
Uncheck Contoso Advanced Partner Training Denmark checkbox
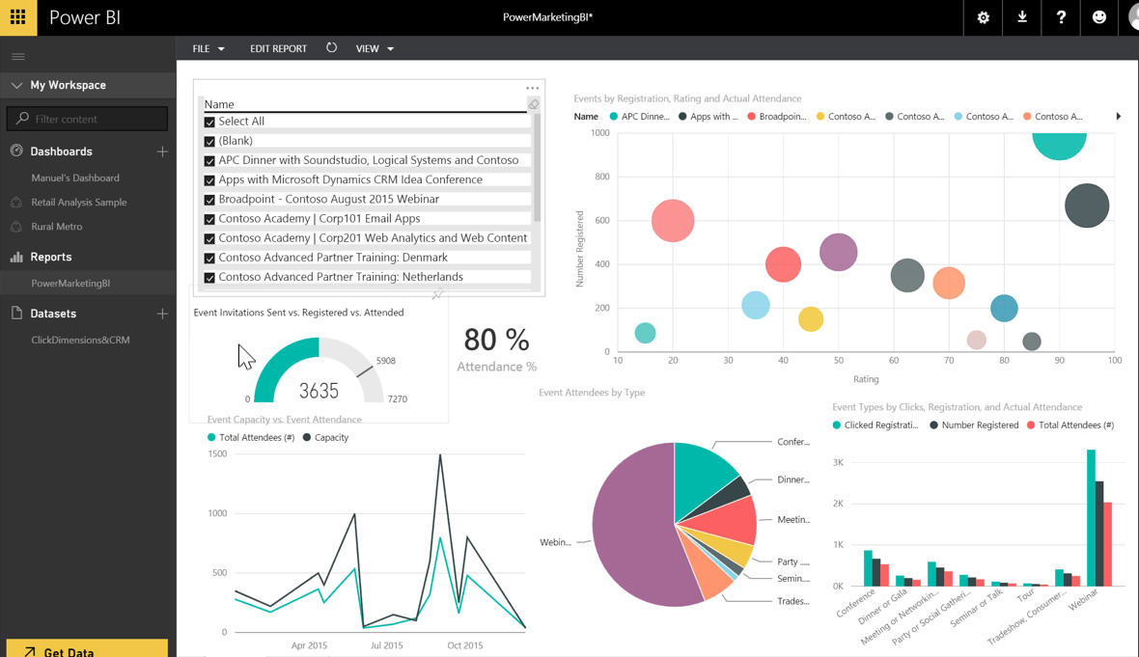click(209, 259)
